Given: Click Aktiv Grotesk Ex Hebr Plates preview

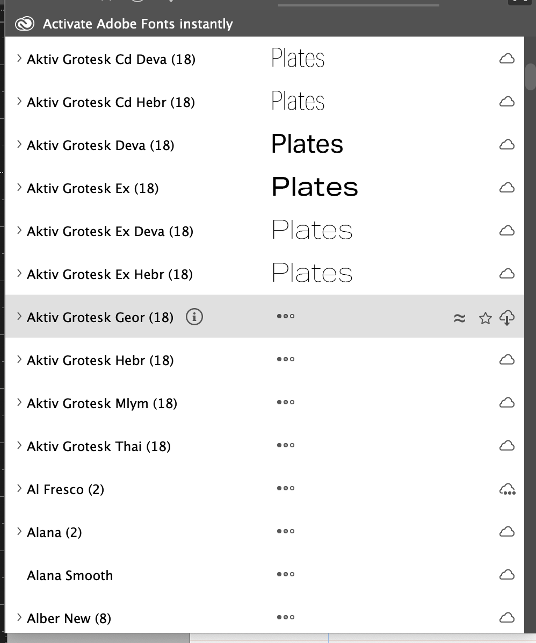Looking at the screenshot, I should [x=312, y=274].
